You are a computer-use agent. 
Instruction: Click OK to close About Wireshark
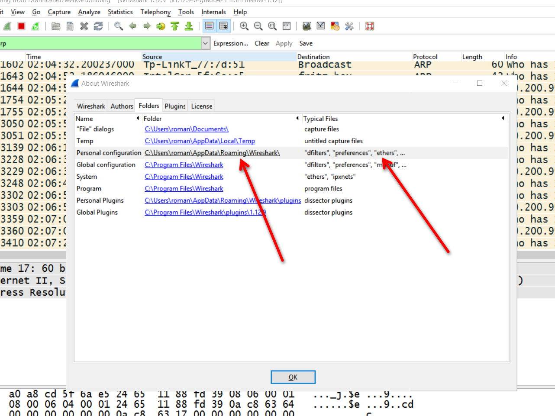point(293,377)
